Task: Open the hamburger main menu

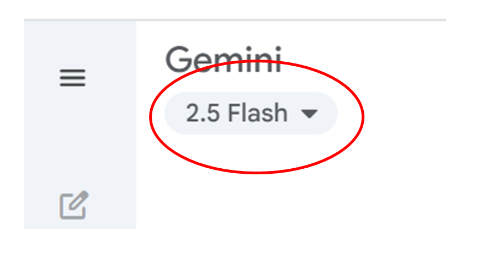Action: click(73, 78)
